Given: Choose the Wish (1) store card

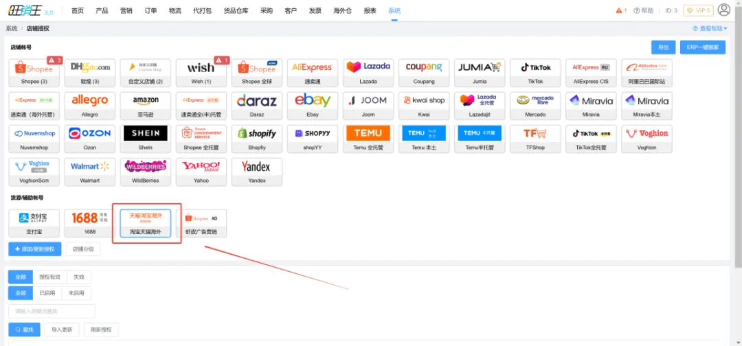Looking at the screenshot, I should click(x=201, y=73).
